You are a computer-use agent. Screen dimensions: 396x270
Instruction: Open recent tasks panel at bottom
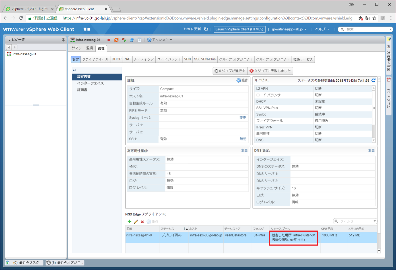(x=24, y=262)
